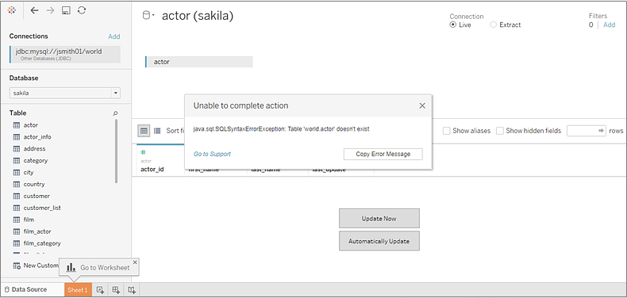Image resolution: width=627 pixels, height=298 pixels.
Task: Click the Tableau logo icon
Action: pyautogui.click(x=13, y=11)
